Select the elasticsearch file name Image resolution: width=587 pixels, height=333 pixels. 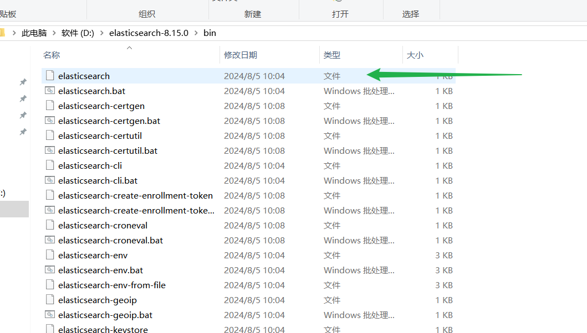(x=84, y=76)
